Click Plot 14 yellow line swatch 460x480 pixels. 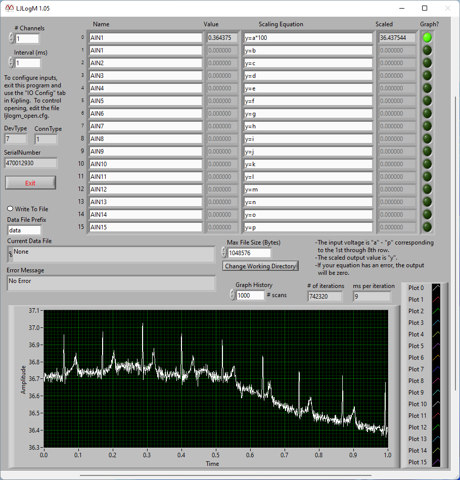436,451
